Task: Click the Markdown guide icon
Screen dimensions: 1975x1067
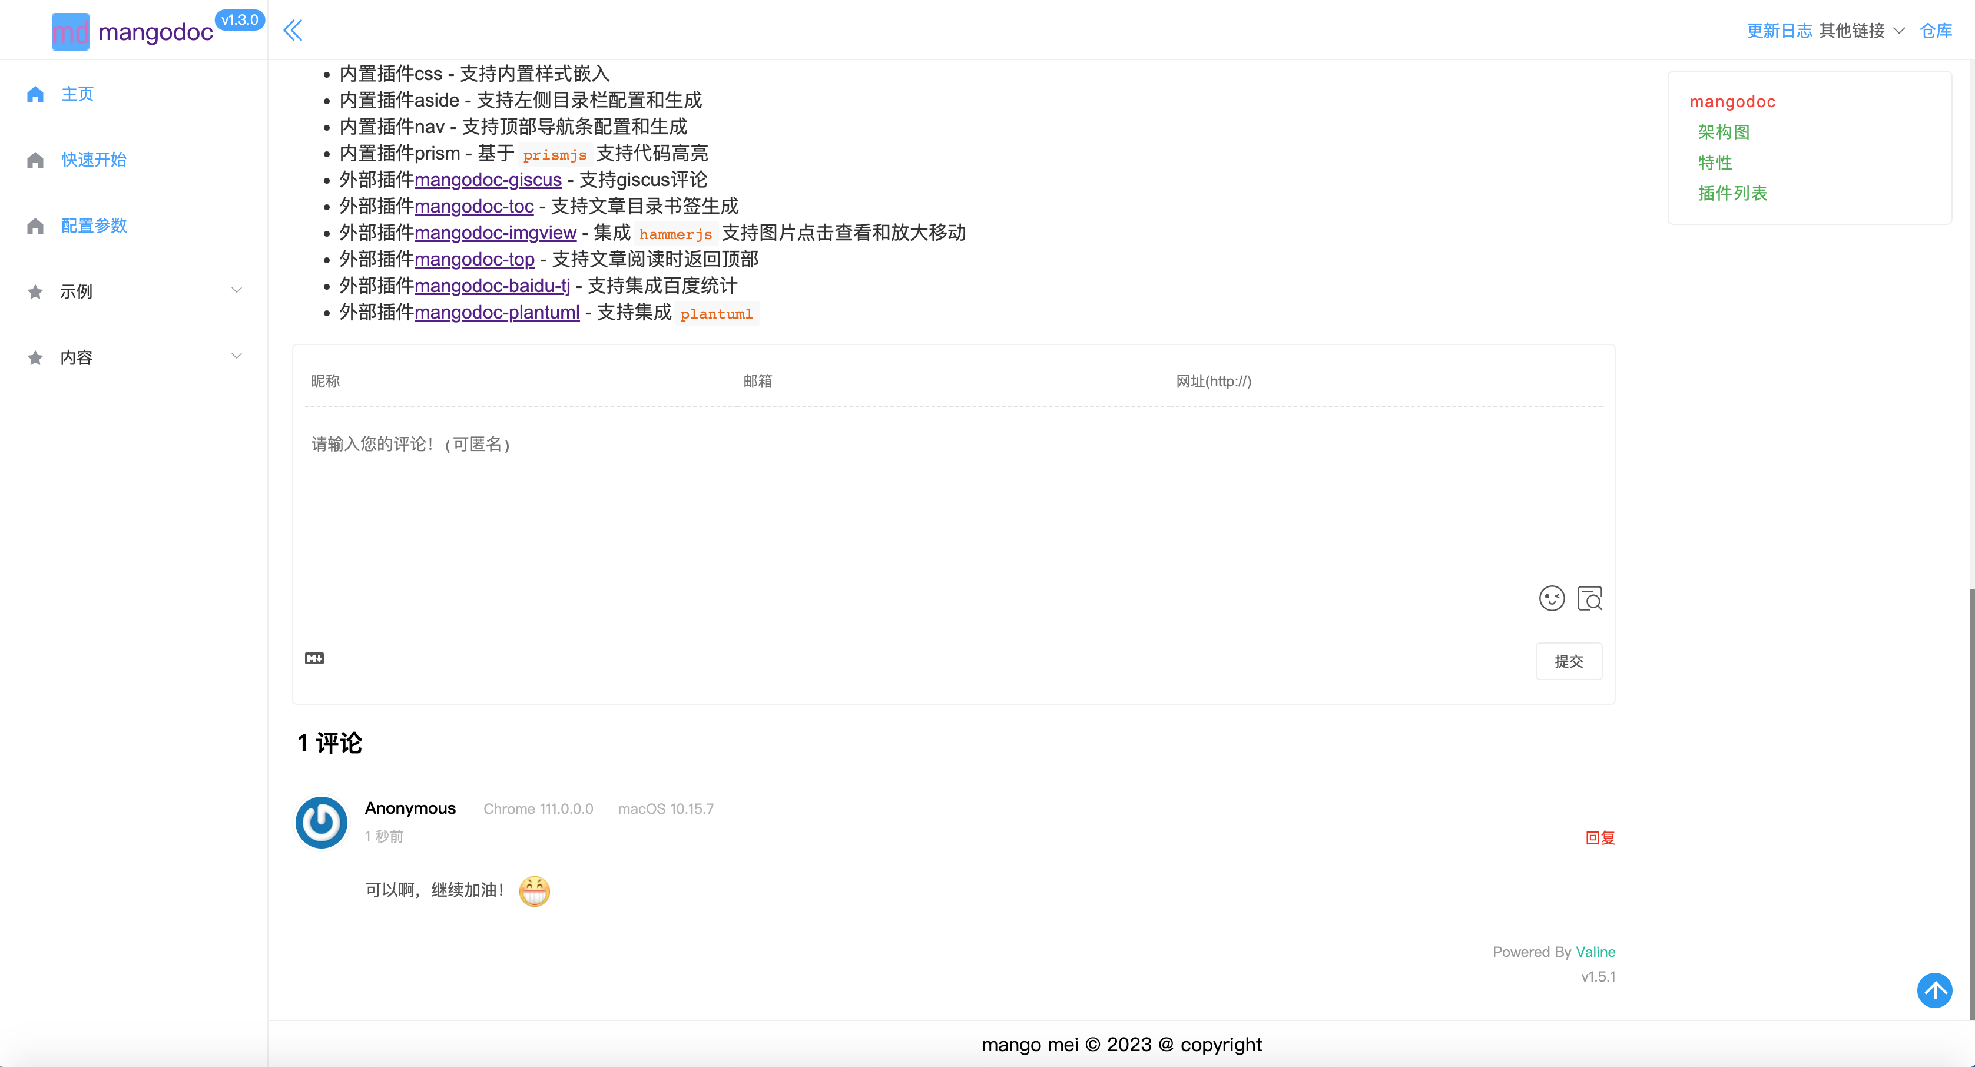Action: click(x=314, y=658)
